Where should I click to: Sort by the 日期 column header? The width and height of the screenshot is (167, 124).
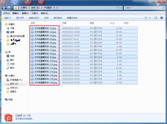[x=64, y=23]
